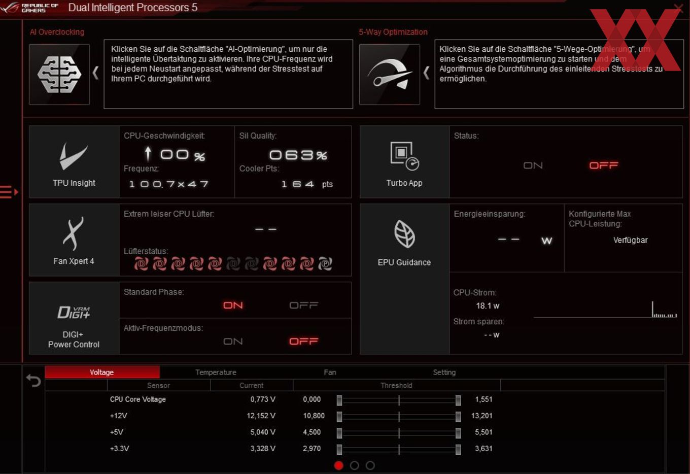Enable Aktiv-Frequenzmodus with ON
This screenshot has height=474, width=690.
pos(233,341)
